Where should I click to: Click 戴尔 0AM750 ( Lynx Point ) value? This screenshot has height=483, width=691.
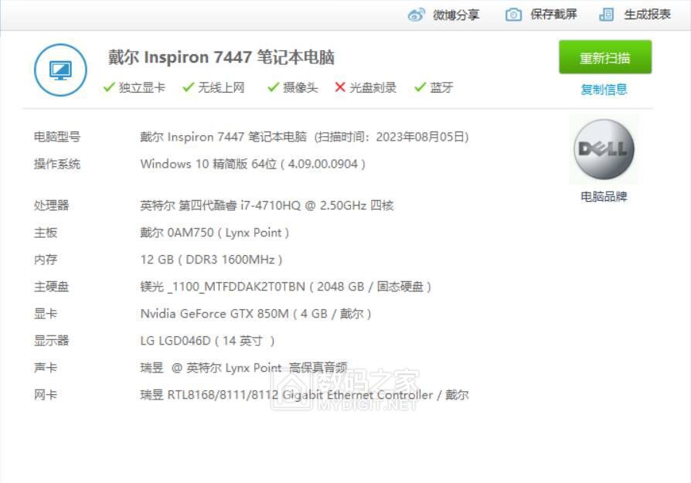pos(214,233)
